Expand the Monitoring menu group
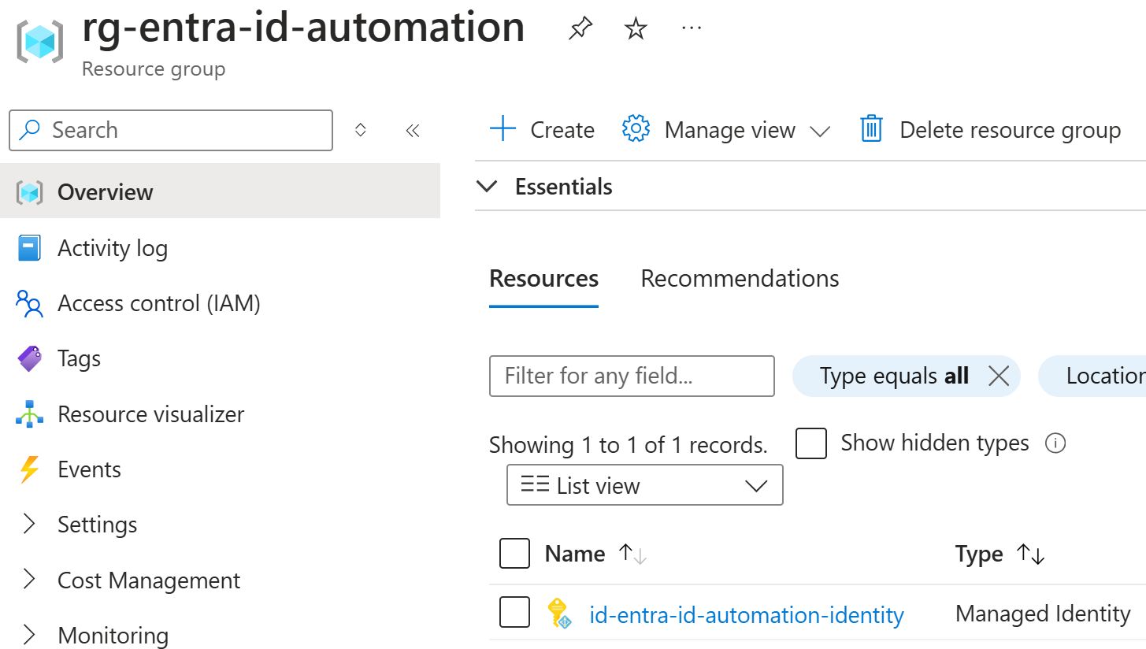The width and height of the screenshot is (1146, 649). pyautogui.click(x=29, y=635)
